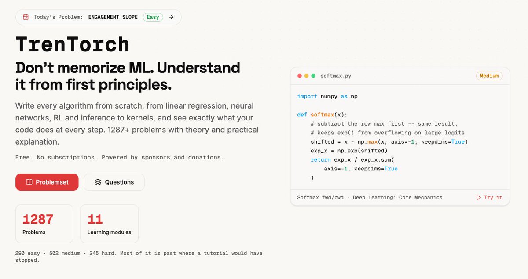This screenshot has height=279, width=528.
Task: Click the calendar icon beside Today's Problem
Action: pos(26,17)
